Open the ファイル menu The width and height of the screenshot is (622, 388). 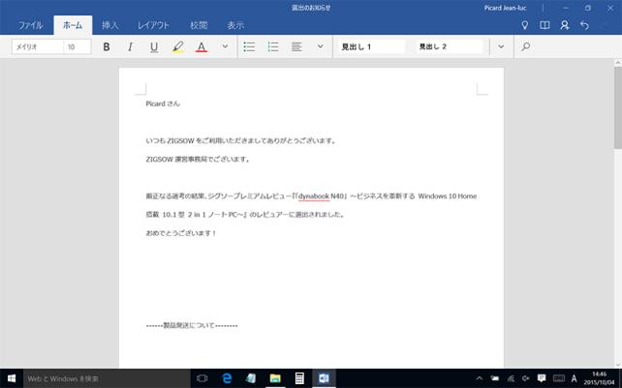tap(31, 25)
